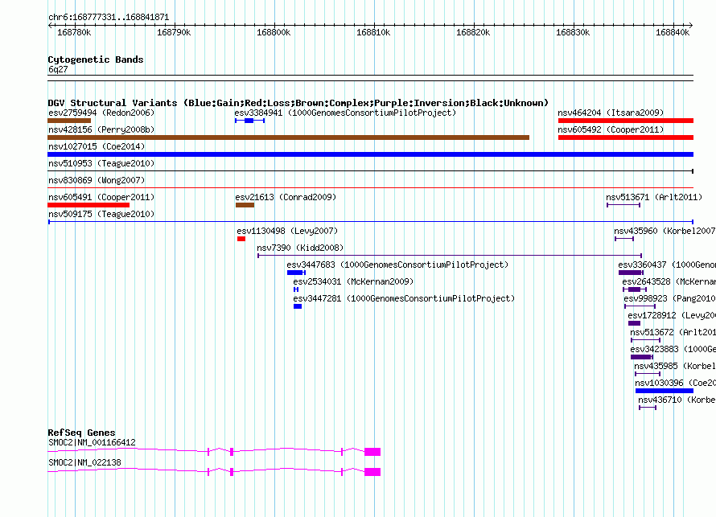
Task: Open SMOC2|NM_022138 gene label
Action: (84, 462)
